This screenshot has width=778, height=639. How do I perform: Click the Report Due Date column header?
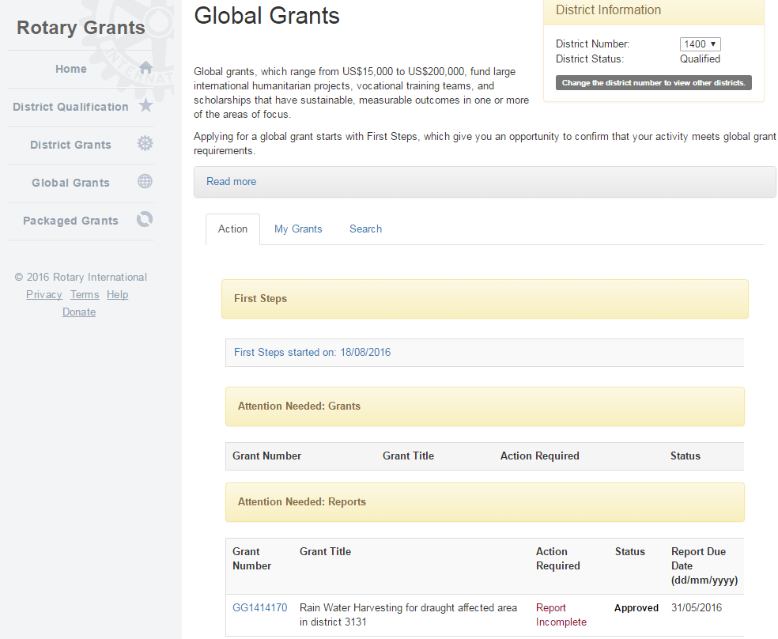(x=704, y=566)
